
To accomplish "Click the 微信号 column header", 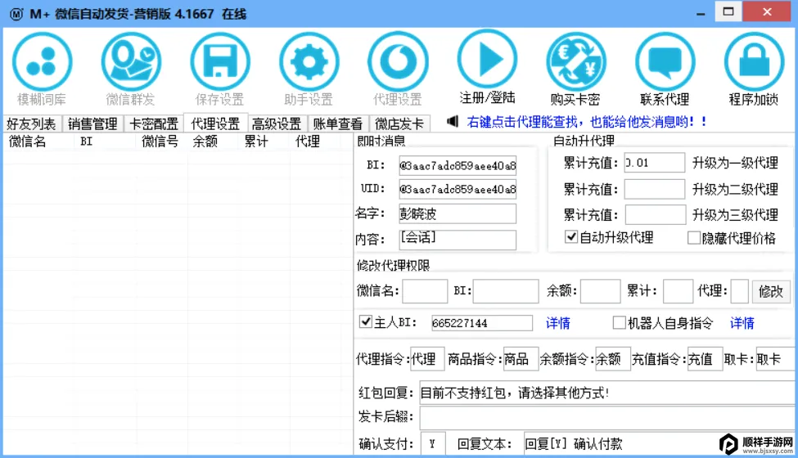I will [160, 141].
